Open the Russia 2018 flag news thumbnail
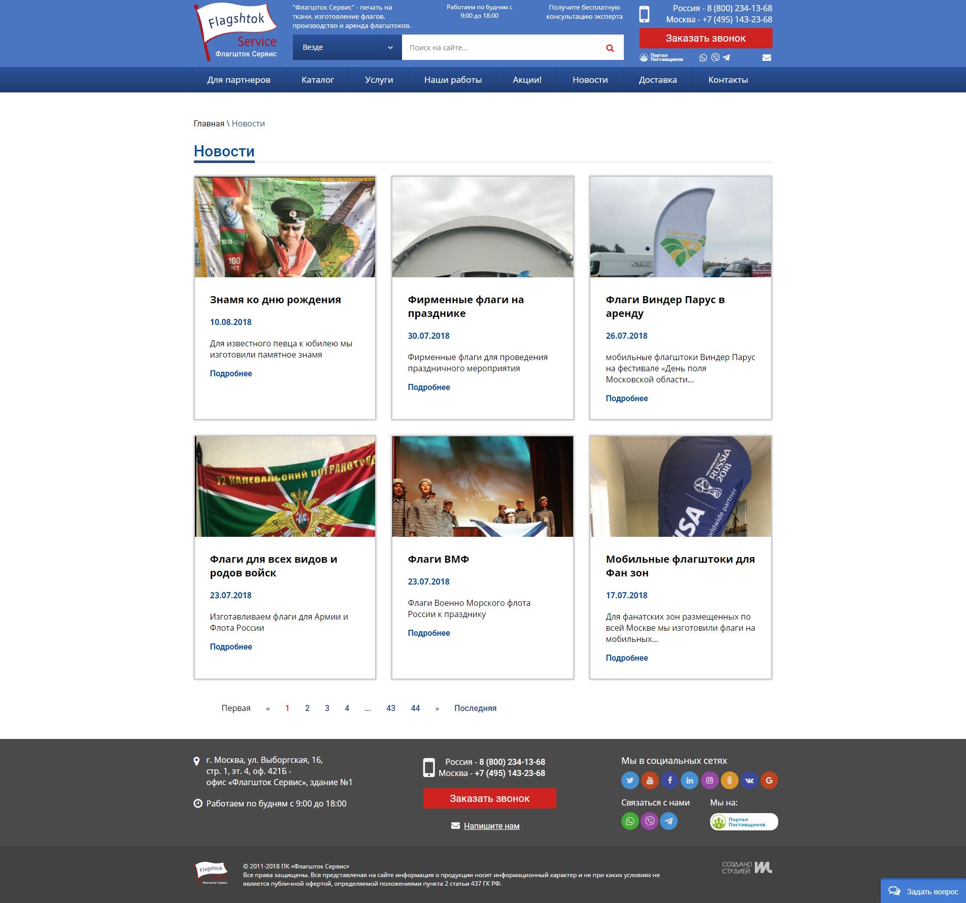The width and height of the screenshot is (966, 903). (x=680, y=486)
